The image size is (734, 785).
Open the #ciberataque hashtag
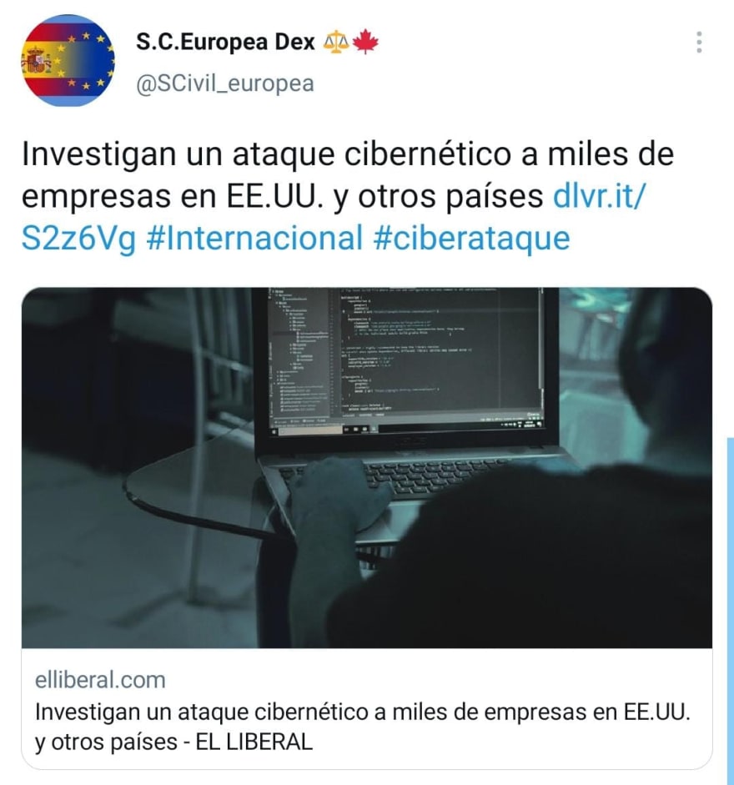point(471,238)
